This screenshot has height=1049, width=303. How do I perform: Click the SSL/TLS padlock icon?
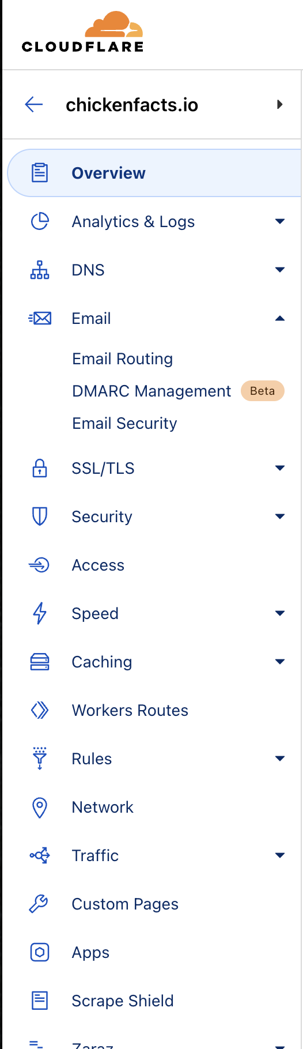[40, 468]
